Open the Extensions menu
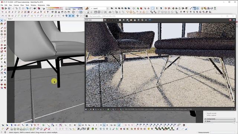The width and height of the screenshot is (238, 134). pyautogui.click(x=41, y=5)
